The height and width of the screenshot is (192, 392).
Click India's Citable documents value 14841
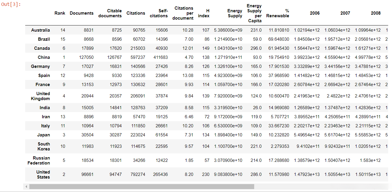pyautogui.click(x=116, y=108)
